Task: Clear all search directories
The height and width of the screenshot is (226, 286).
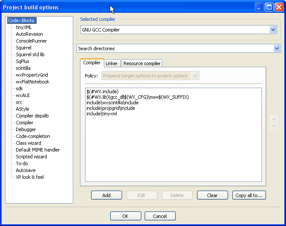Action: pyautogui.click(x=212, y=195)
